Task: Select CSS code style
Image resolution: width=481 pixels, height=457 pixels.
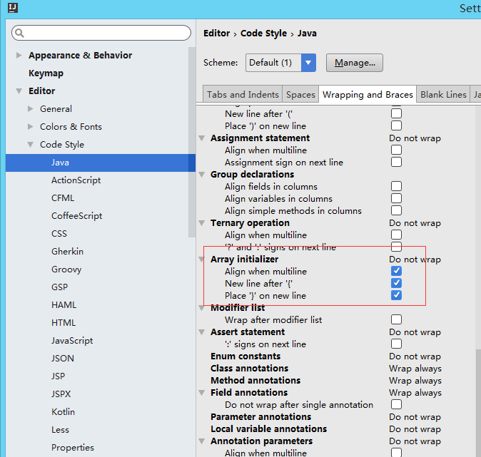Action: tap(59, 234)
